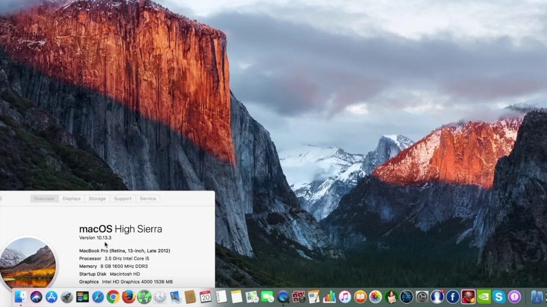Image resolution: width=547 pixels, height=307 pixels.
Task: Launch Maps from the Dock
Action: click(252, 296)
